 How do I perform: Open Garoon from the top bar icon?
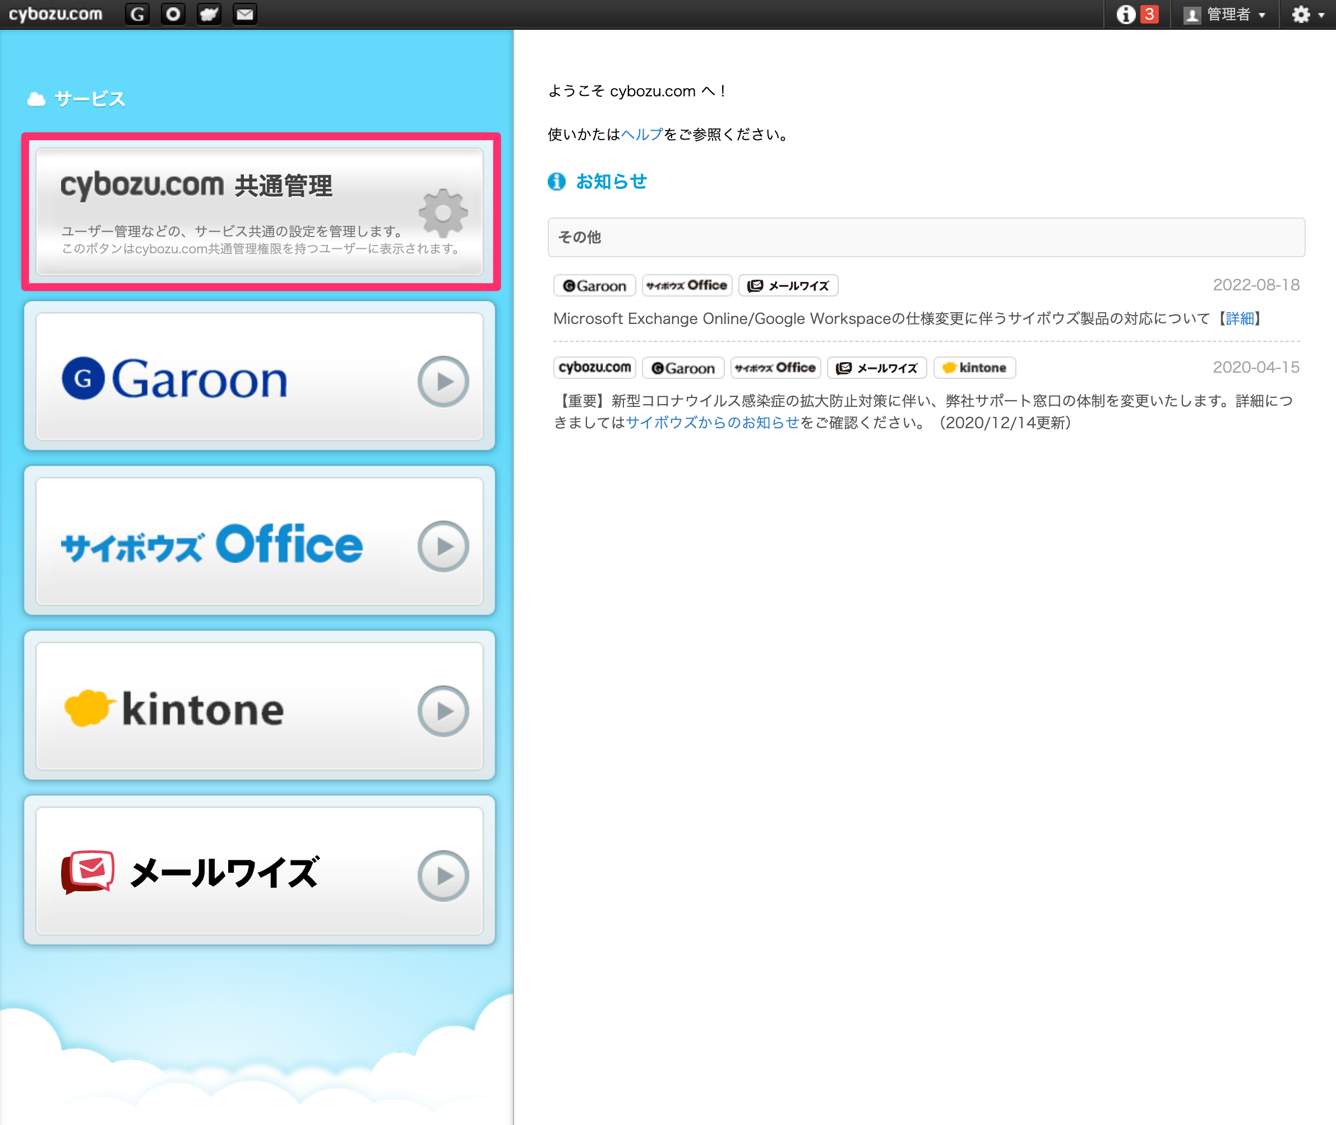pos(137,14)
